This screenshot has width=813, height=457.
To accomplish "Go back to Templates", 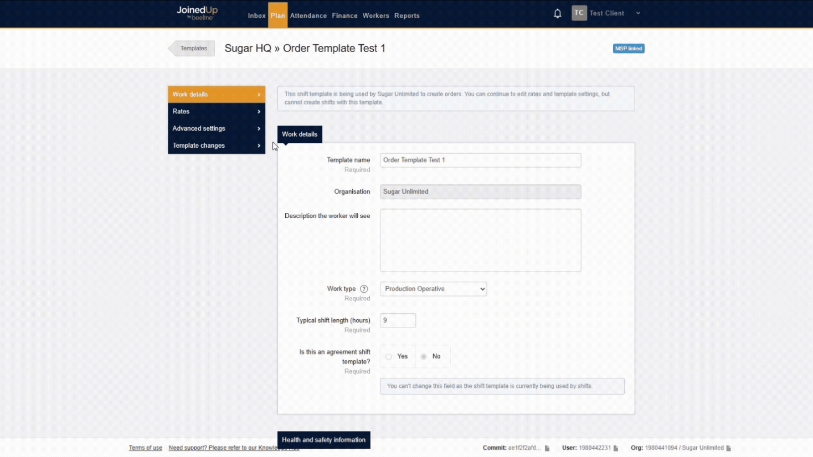I will tap(193, 49).
